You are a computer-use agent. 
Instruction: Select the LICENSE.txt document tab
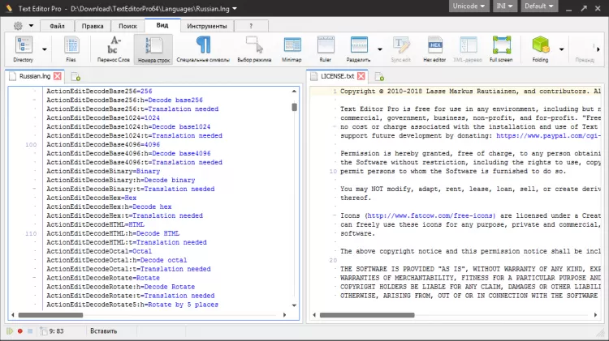coord(337,76)
